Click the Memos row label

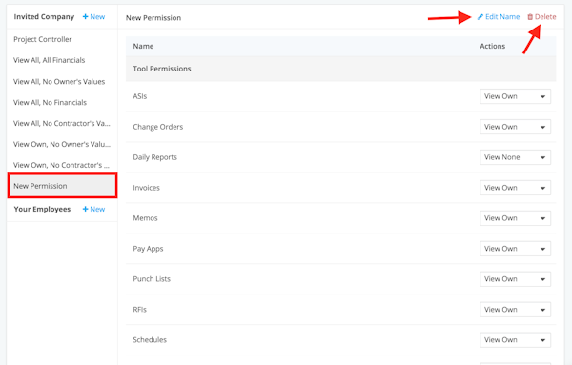tap(145, 218)
